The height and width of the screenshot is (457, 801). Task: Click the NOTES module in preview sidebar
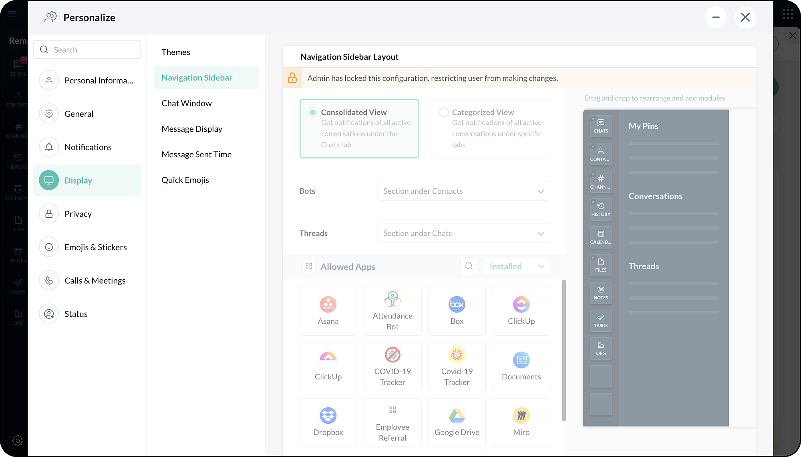coord(601,293)
